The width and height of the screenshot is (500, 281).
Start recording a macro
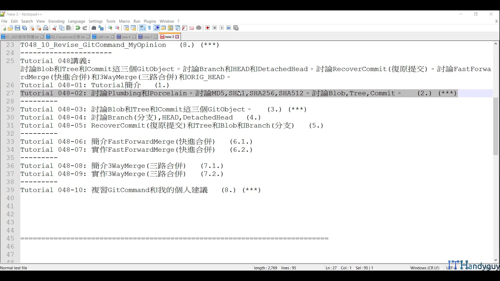(207, 28)
